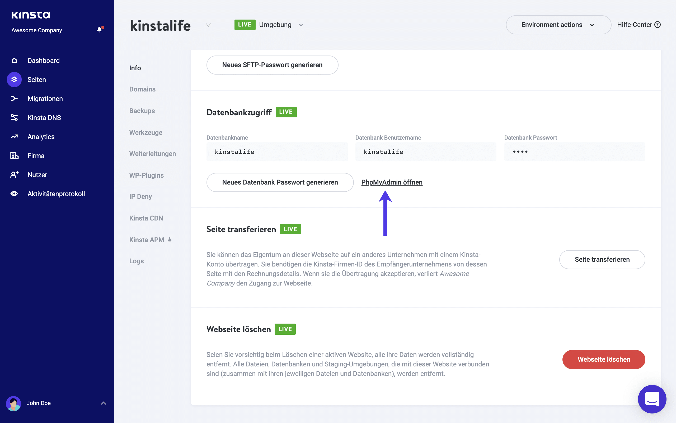Click the Seite transferieren button

(602, 259)
